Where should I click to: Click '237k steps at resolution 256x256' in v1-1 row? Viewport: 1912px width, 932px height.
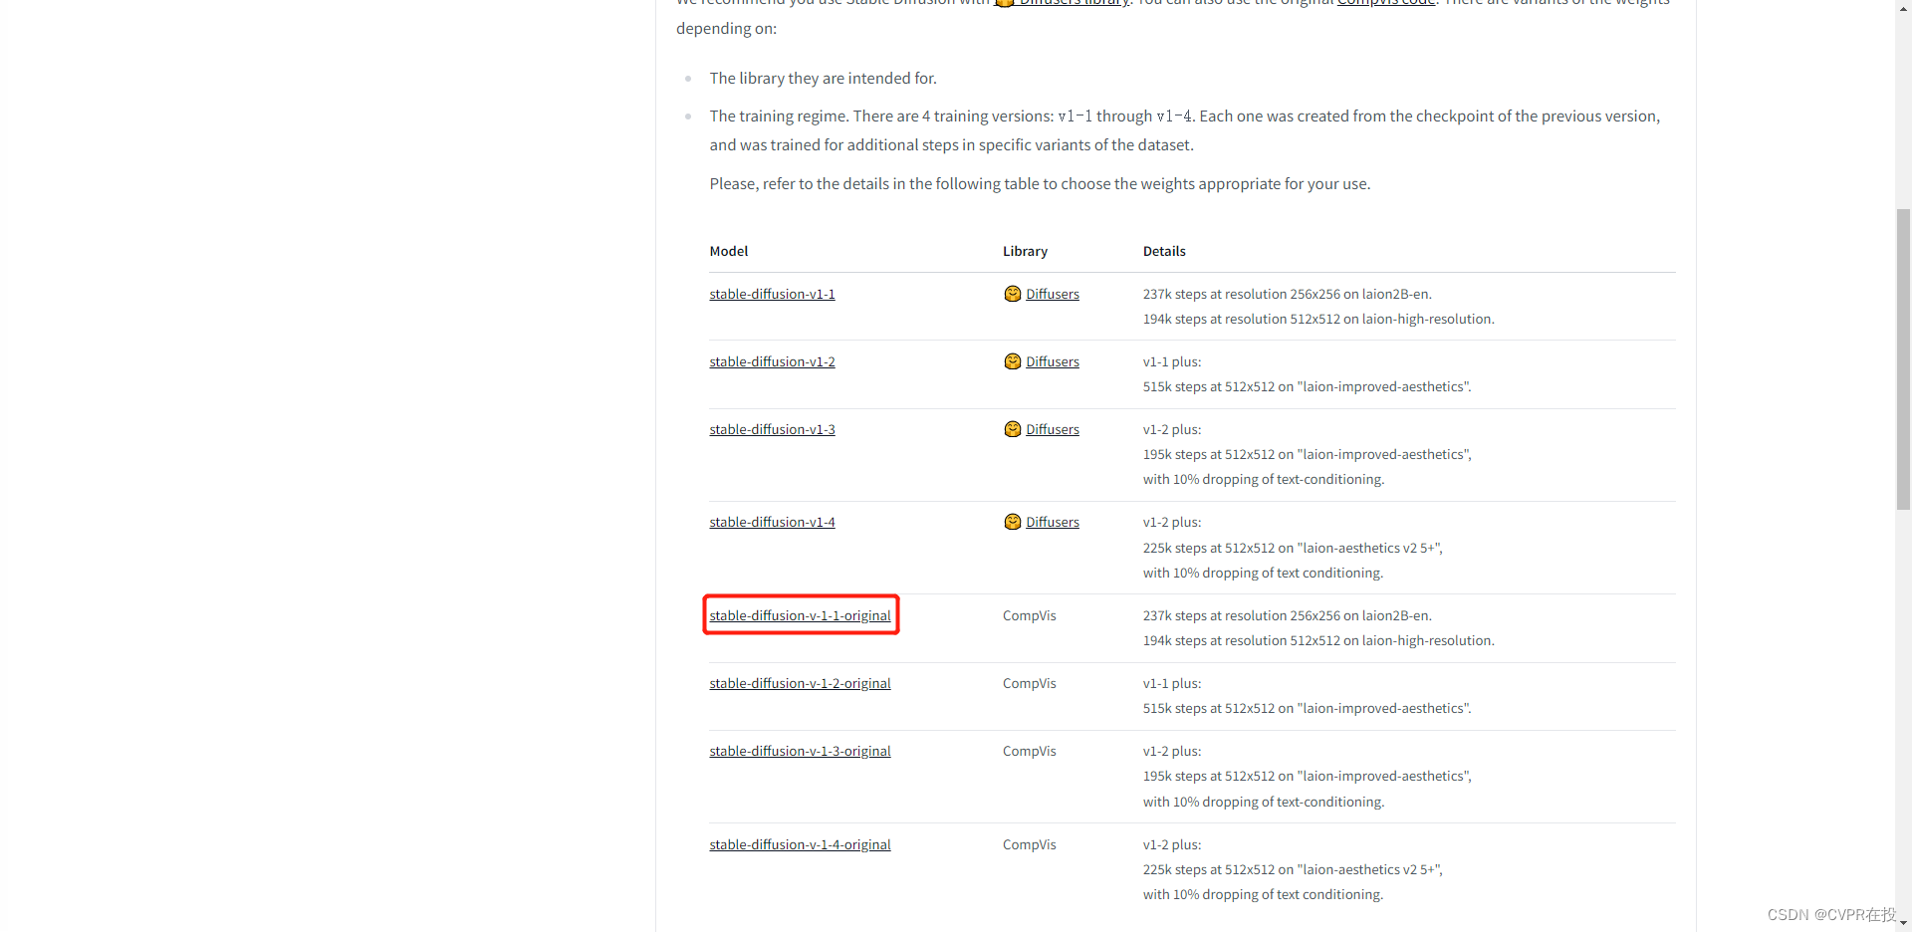coord(1288,294)
